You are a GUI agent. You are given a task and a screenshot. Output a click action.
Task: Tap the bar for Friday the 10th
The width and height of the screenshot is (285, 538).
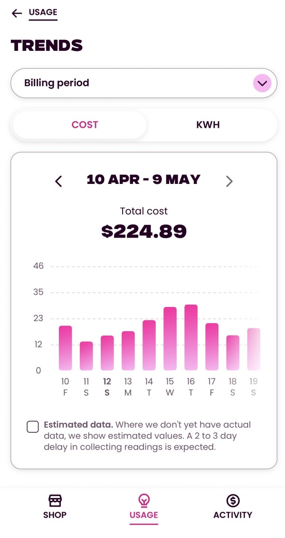66,348
